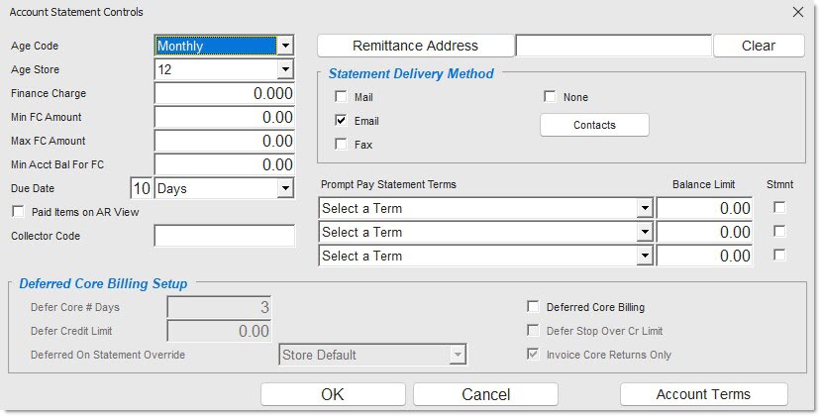820x416 pixels.
Task: Enable the Mail delivery checkbox
Action: (342, 97)
